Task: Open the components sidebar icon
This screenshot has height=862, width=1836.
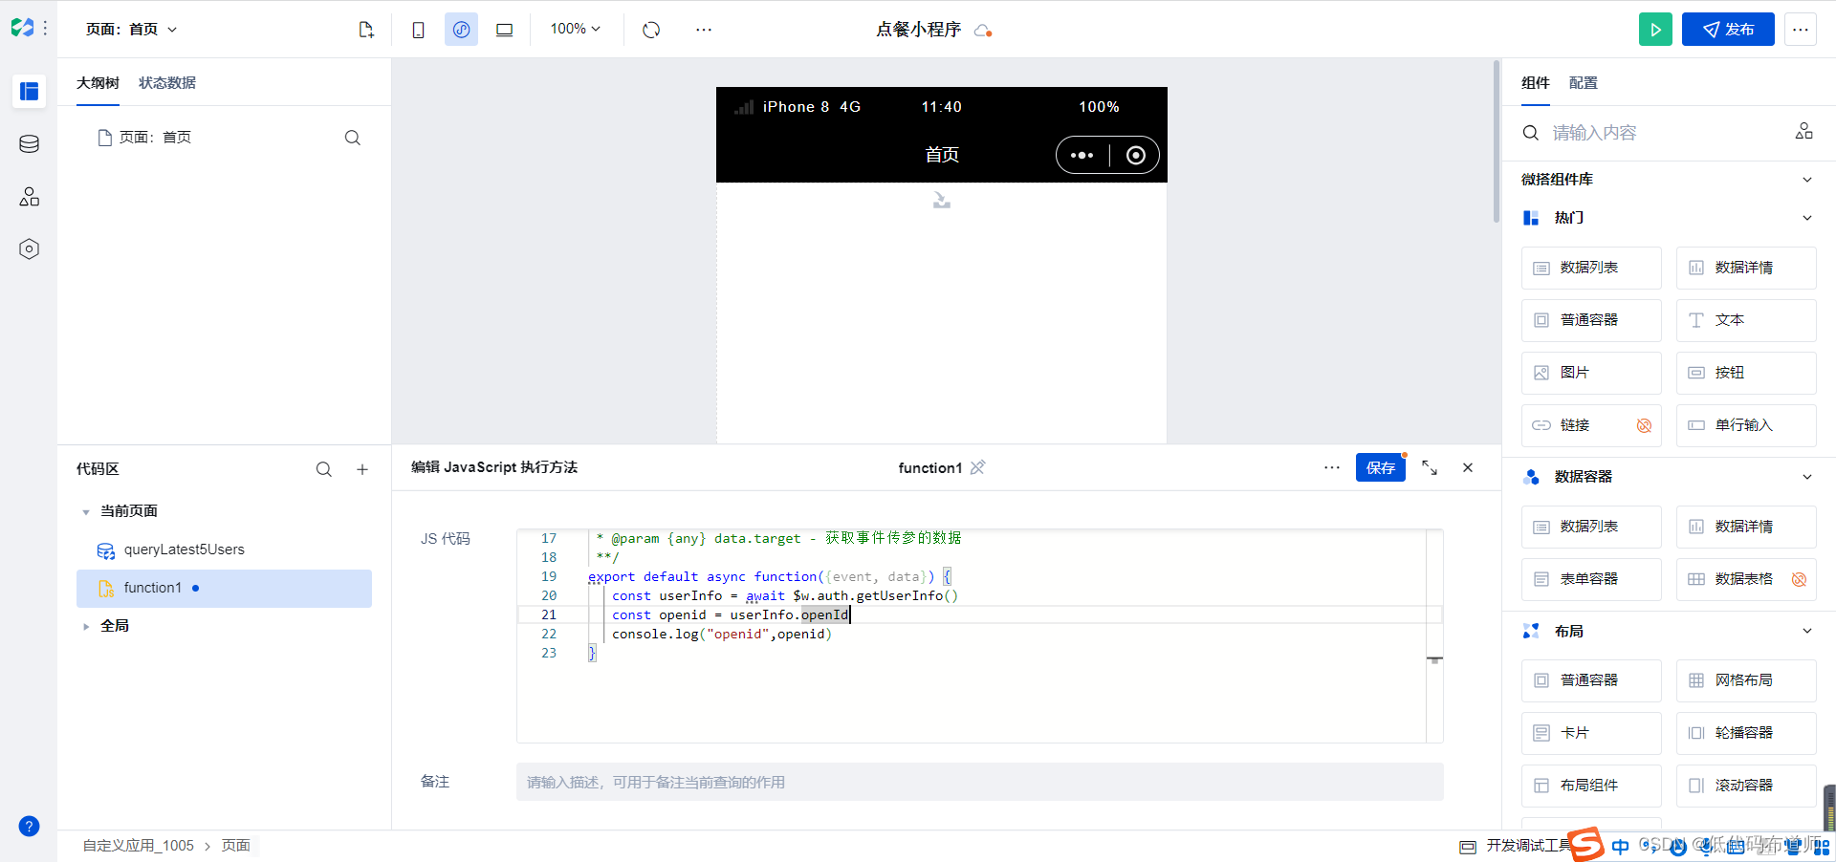Action: point(29,197)
